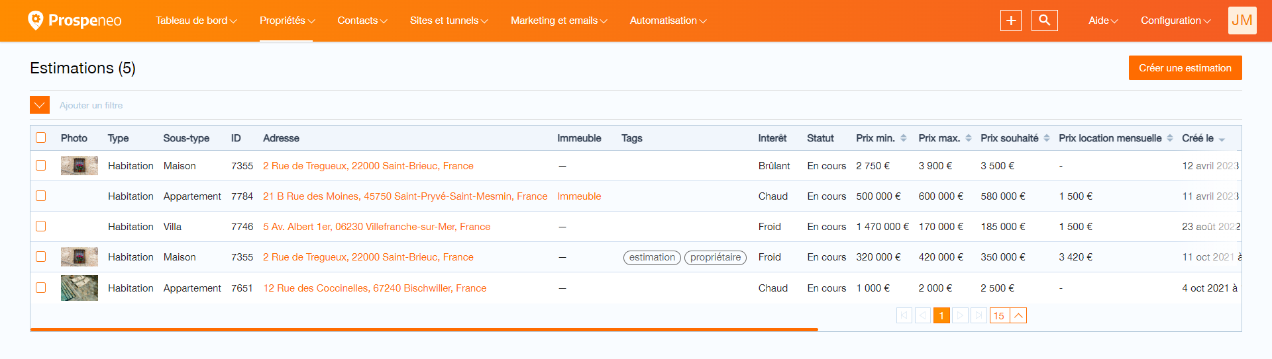
Task: Open Brûlant row Rue de Tregueux address
Action: click(x=368, y=166)
